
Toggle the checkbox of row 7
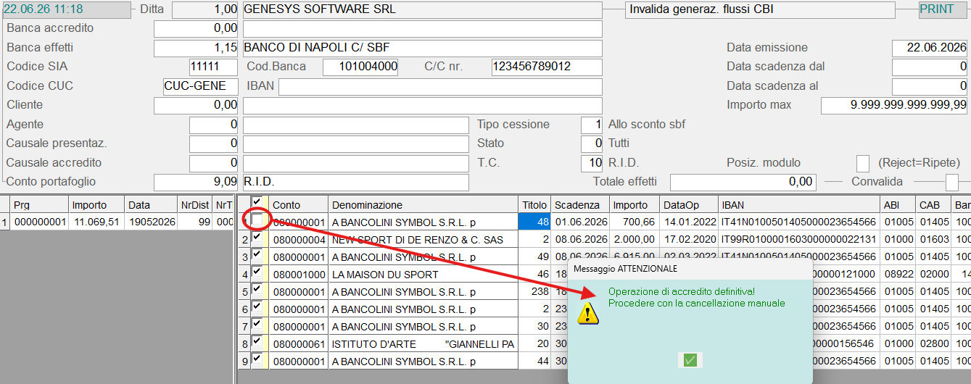[257, 325]
